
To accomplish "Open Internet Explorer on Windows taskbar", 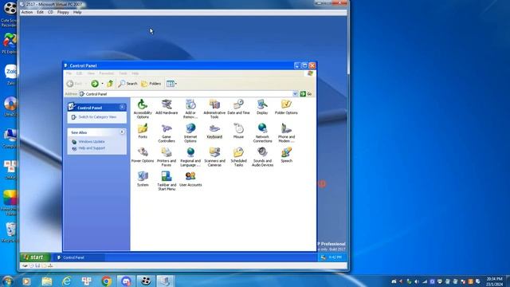I will [x=67, y=281].
